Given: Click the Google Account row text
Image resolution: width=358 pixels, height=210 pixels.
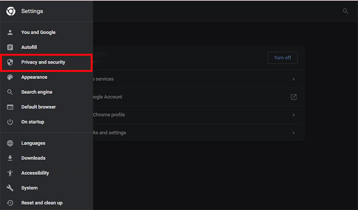Looking at the screenshot, I should 107,97.
